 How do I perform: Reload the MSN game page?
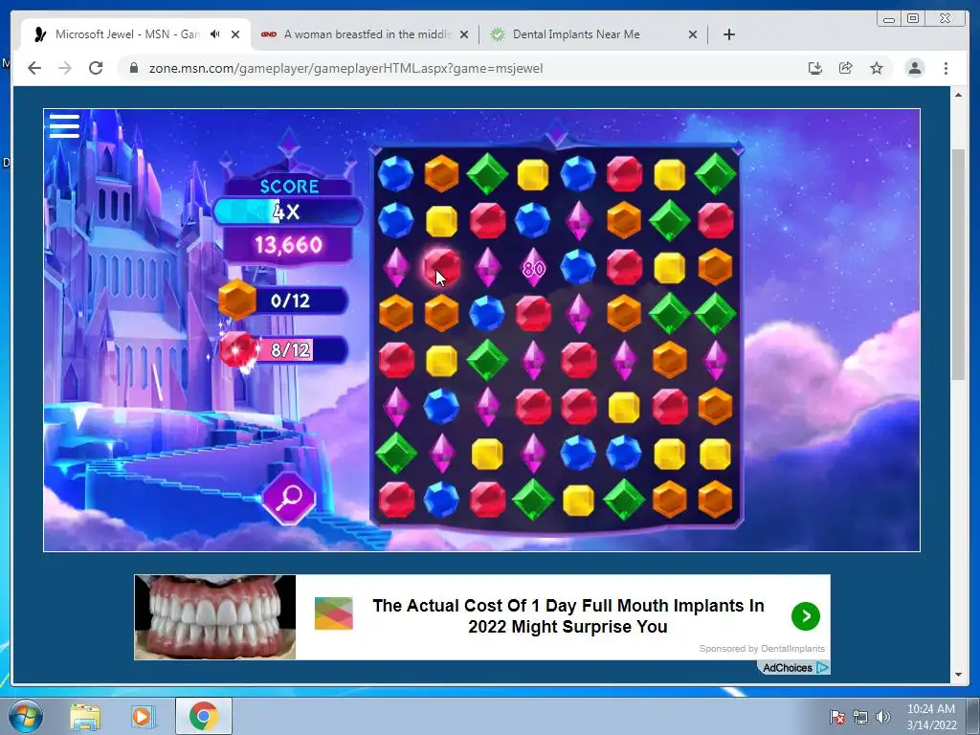96,68
